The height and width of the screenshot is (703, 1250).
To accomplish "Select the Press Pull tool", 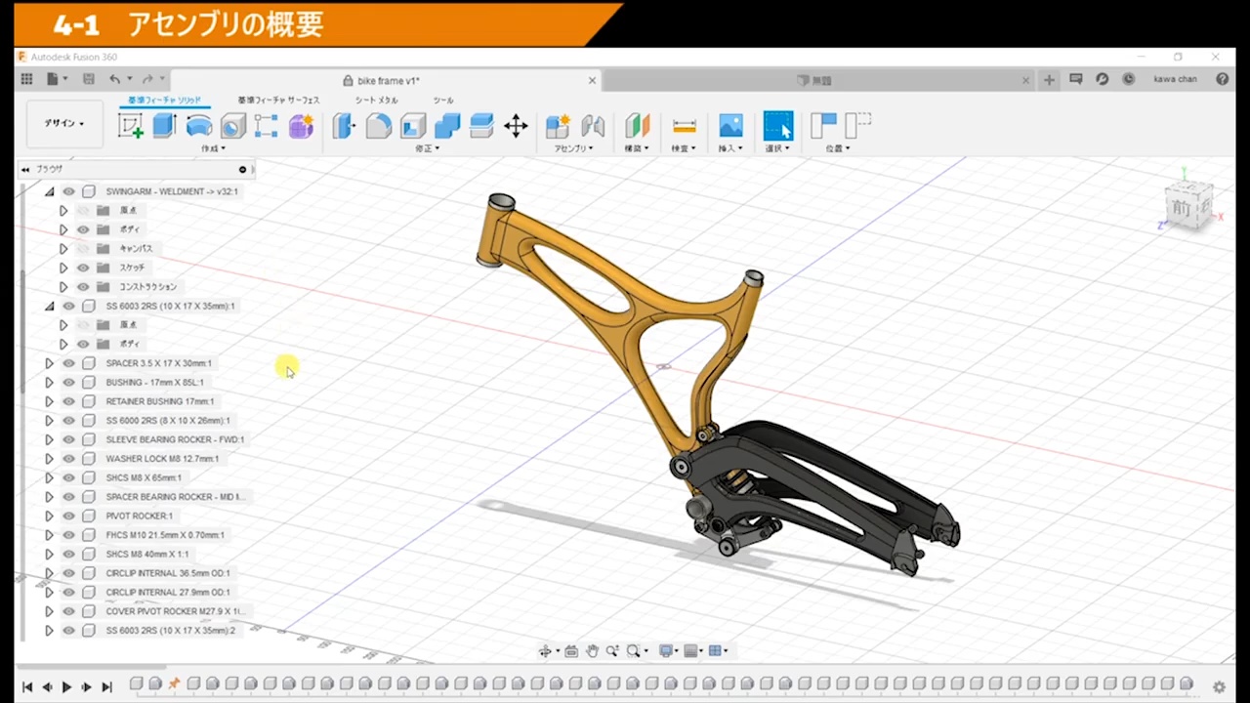I will coord(344,126).
